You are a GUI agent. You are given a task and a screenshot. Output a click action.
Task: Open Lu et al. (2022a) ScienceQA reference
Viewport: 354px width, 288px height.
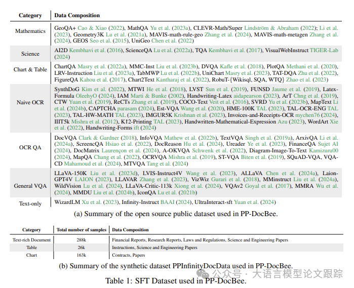(x=173, y=50)
